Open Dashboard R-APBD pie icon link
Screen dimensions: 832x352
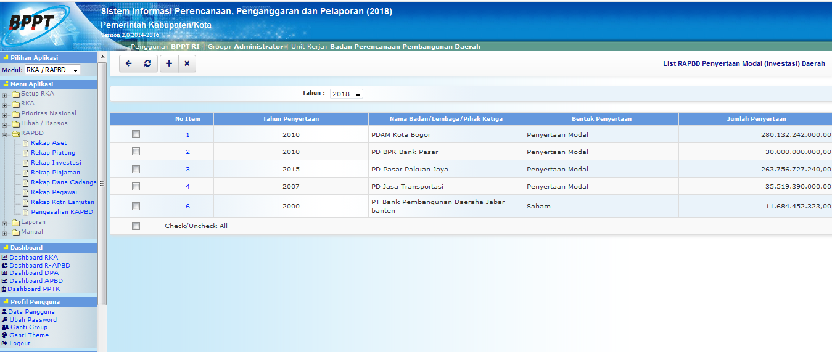click(x=4, y=266)
